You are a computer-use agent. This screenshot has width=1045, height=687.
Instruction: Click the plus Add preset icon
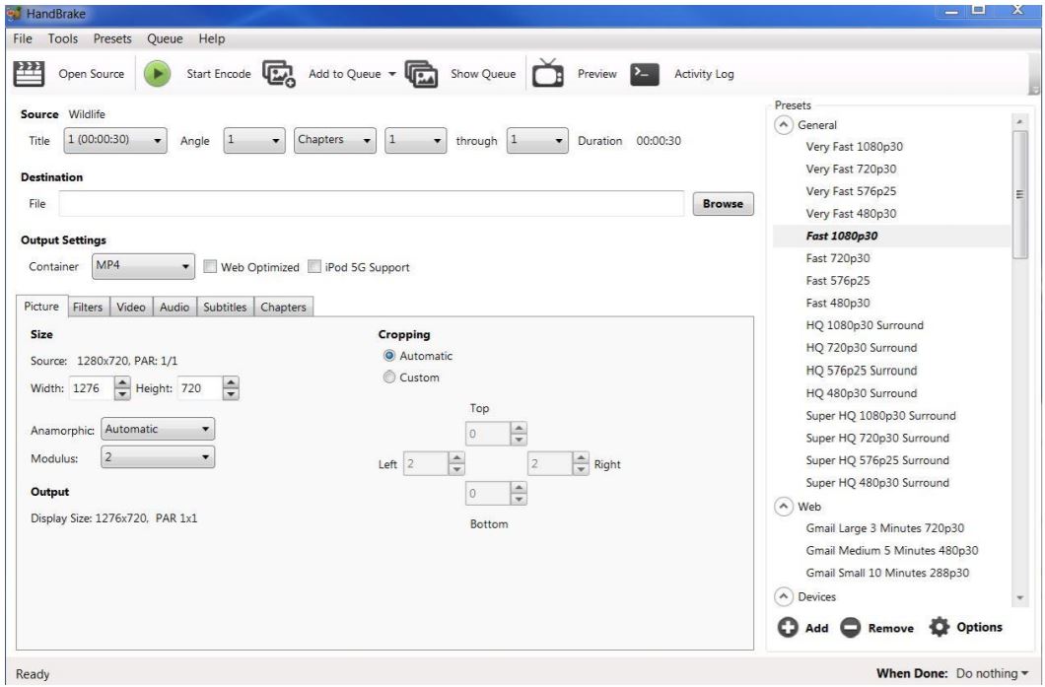click(787, 628)
